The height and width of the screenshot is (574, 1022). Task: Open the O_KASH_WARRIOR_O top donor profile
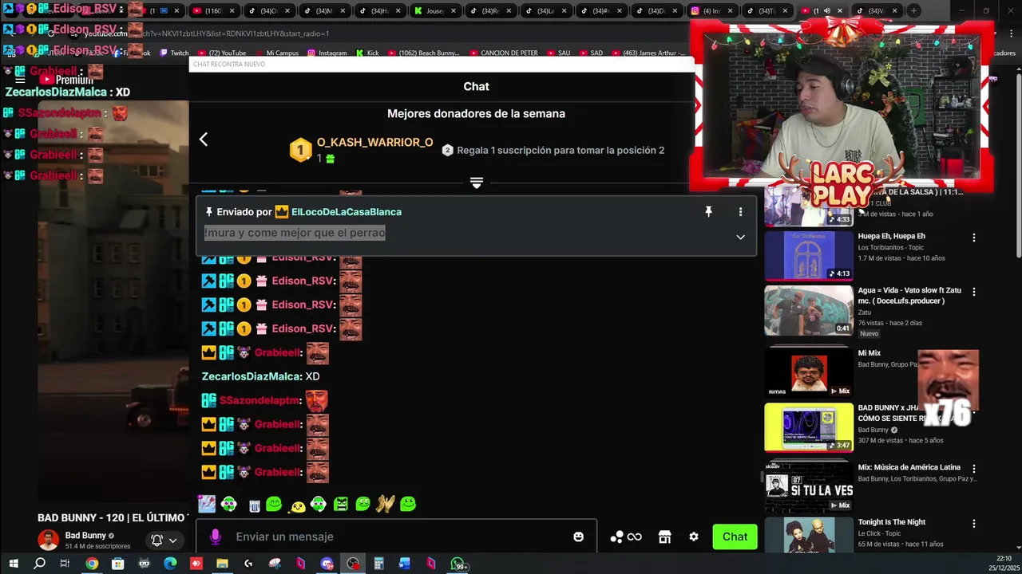tap(374, 143)
